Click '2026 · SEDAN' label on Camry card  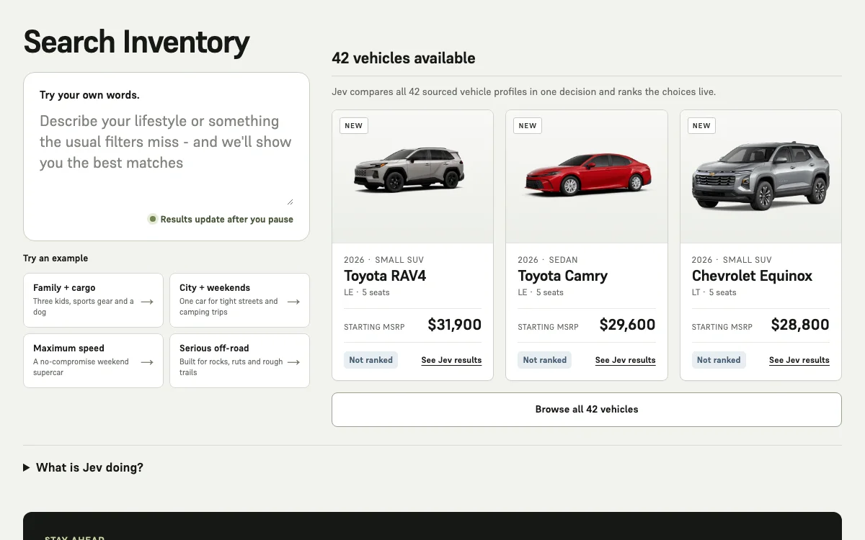pyautogui.click(x=548, y=260)
